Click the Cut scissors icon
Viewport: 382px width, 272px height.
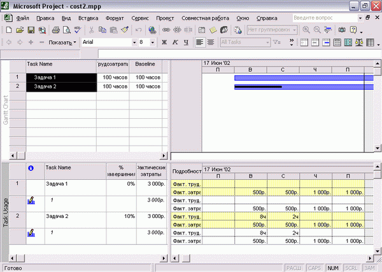click(x=91, y=30)
